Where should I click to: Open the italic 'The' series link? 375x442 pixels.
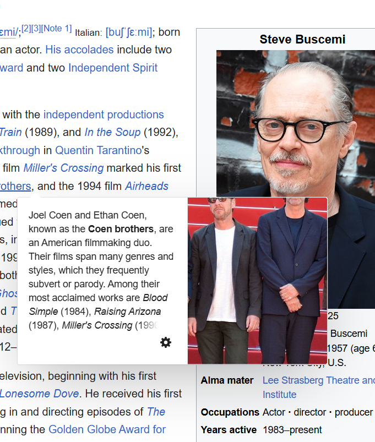click(156, 412)
